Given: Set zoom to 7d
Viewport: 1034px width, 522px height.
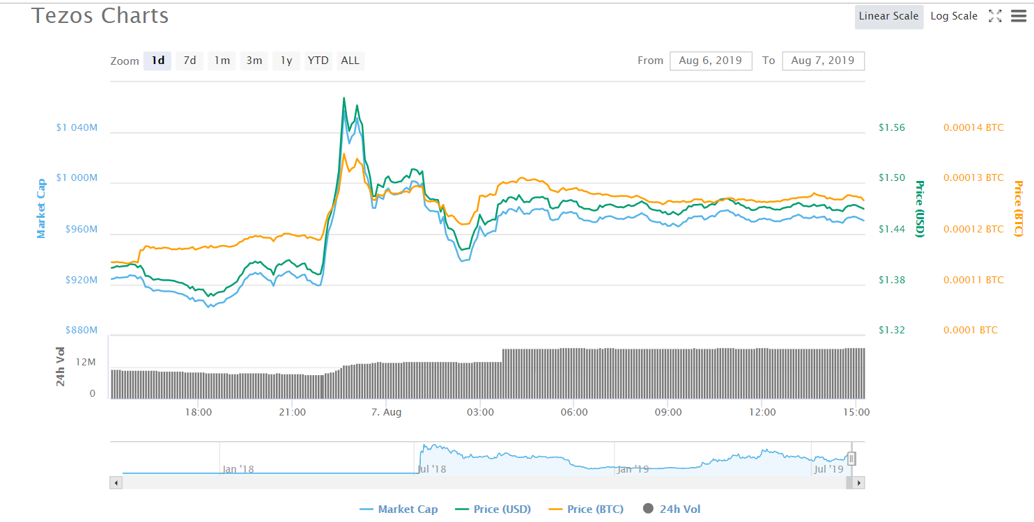Looking at the screenshot, I should [x=190, y=61].
